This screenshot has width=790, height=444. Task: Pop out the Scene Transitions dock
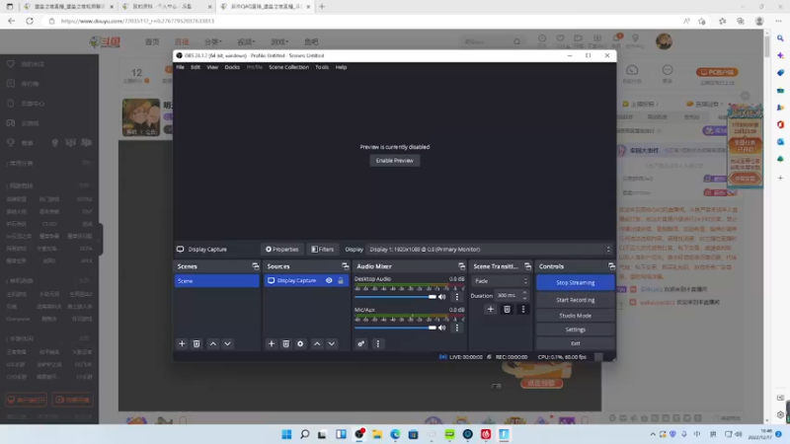[527, 266]
